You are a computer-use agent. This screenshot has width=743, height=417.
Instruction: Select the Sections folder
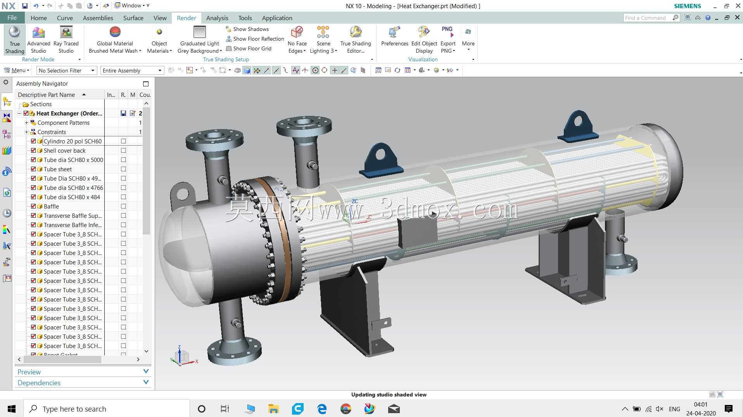click(x=37, y=104)
